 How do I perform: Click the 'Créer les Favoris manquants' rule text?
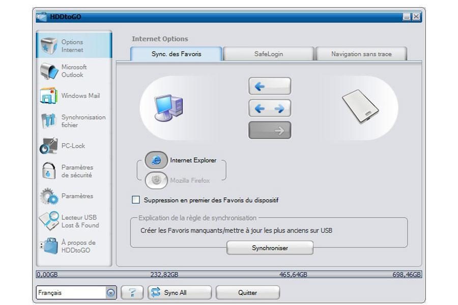pos(236,230)
